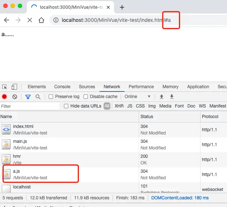Filter requests by Doc type
227x207 pixels.
[191, 106]
